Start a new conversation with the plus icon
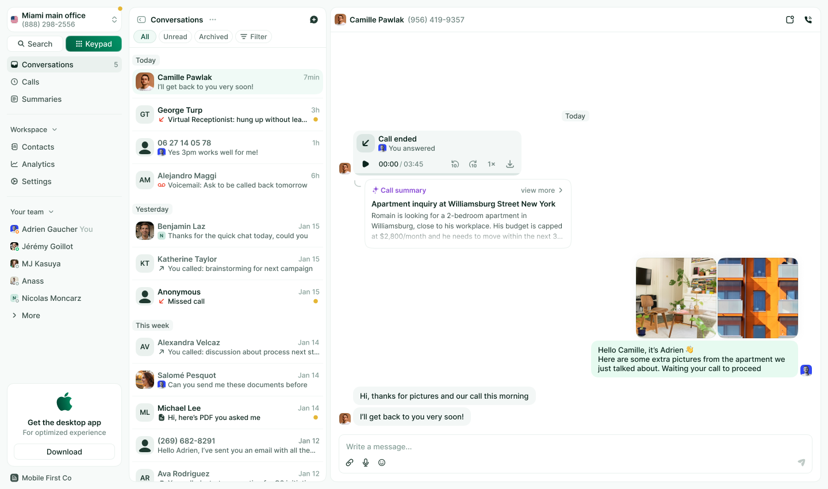The height and width of the screenshot is (489, 828). point(314,20)
